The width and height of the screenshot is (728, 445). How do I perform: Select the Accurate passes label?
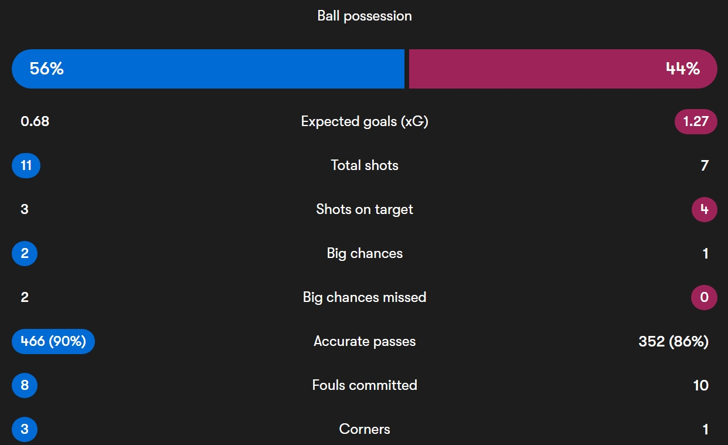pos(365,341)
